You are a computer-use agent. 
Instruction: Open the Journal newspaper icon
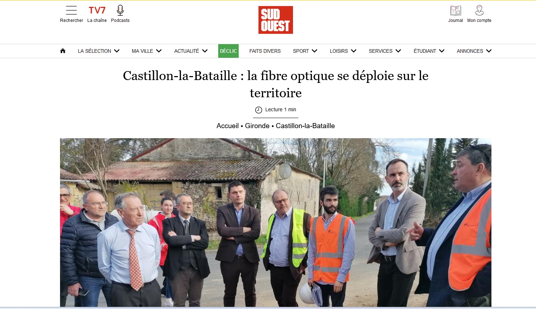click(455, 10)
